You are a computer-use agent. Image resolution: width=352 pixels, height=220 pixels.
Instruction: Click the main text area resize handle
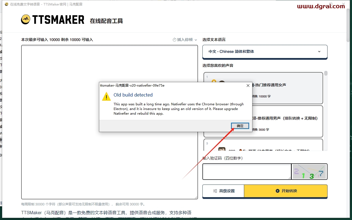click(x=196, y=197)
